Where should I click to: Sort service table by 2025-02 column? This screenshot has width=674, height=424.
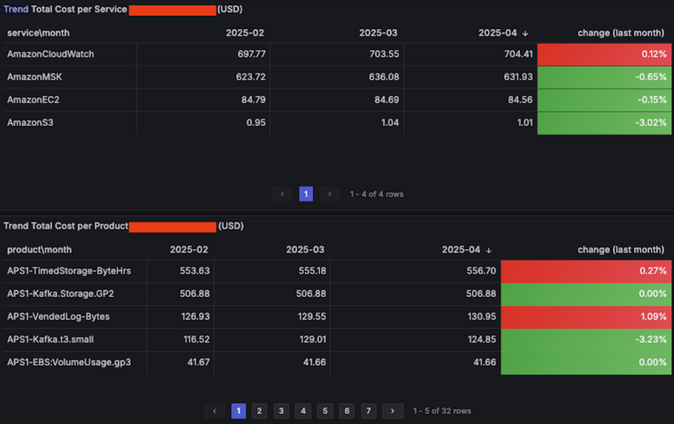click(x=245, y=33)
